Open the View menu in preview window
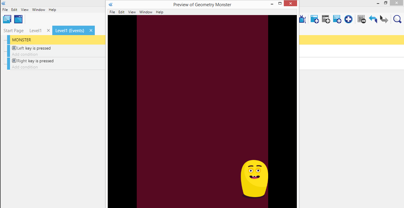The image size is (404, 208). (x=132, y=12)
